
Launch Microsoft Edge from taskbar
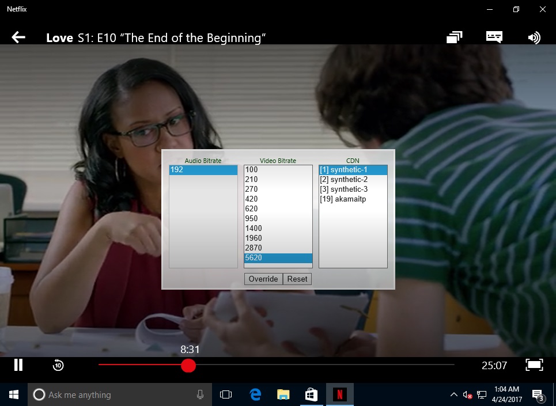pos(255,394)
